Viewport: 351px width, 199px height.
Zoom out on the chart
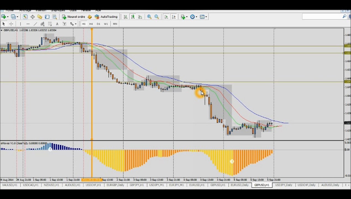click(x=157, y=17)
